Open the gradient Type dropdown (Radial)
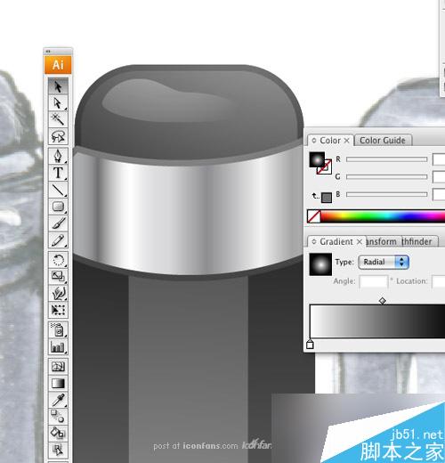Viewport: 445px width, 463px height. click(x=384, y=263)
